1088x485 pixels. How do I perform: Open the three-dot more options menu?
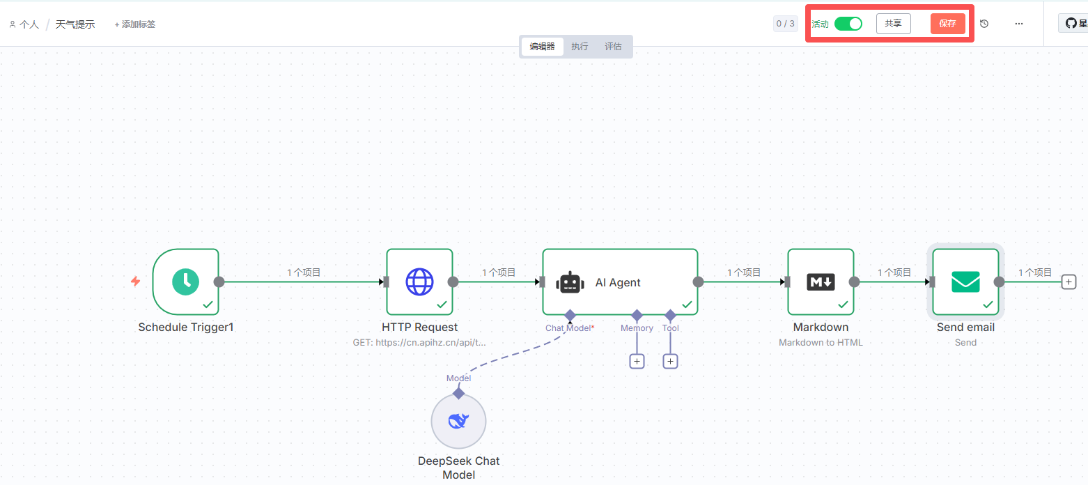[x=1019, y=24]
